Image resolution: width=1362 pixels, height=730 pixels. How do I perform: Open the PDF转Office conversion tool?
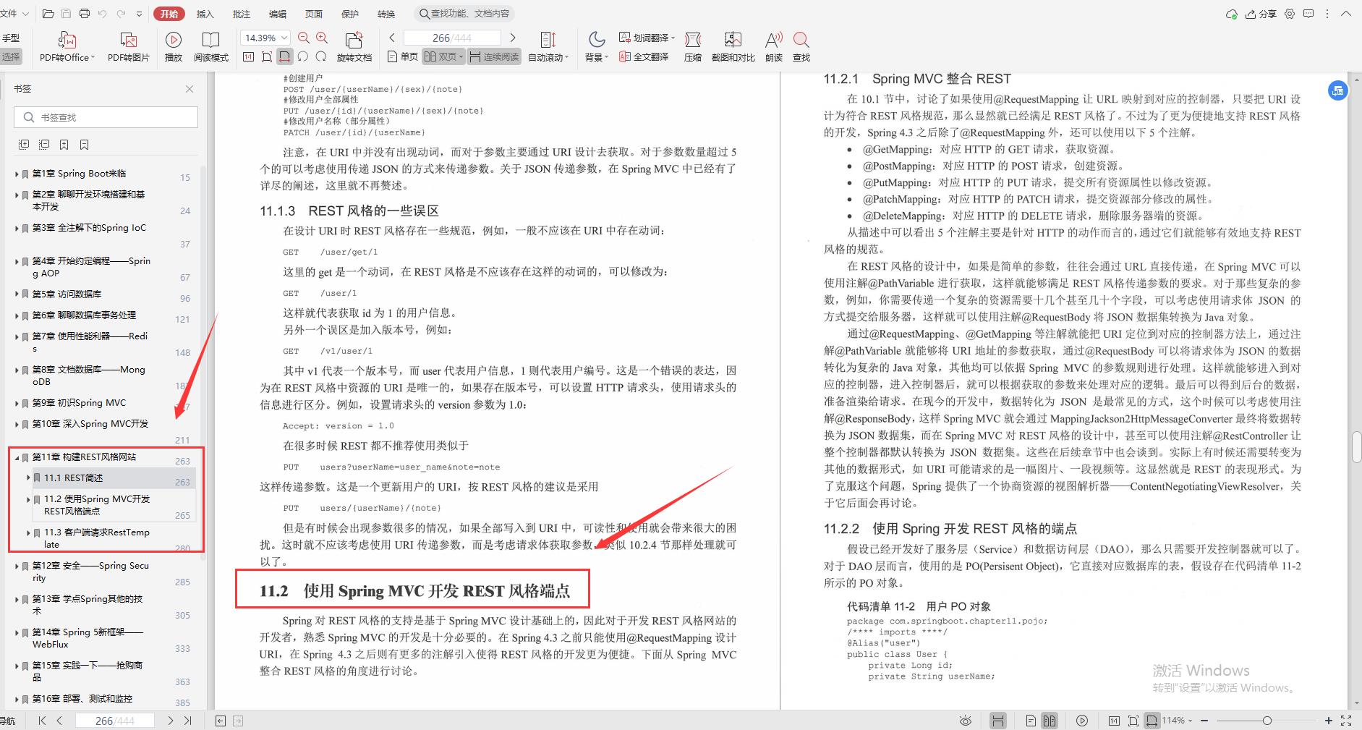pos(67,47)
